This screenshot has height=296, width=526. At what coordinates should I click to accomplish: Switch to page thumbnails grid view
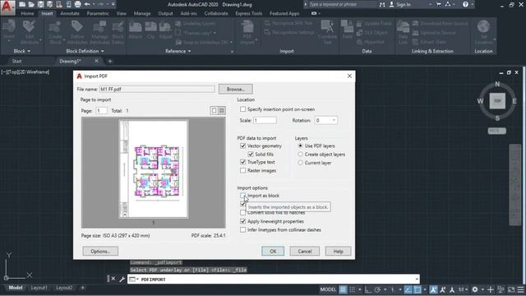click(x=222, y=110)
